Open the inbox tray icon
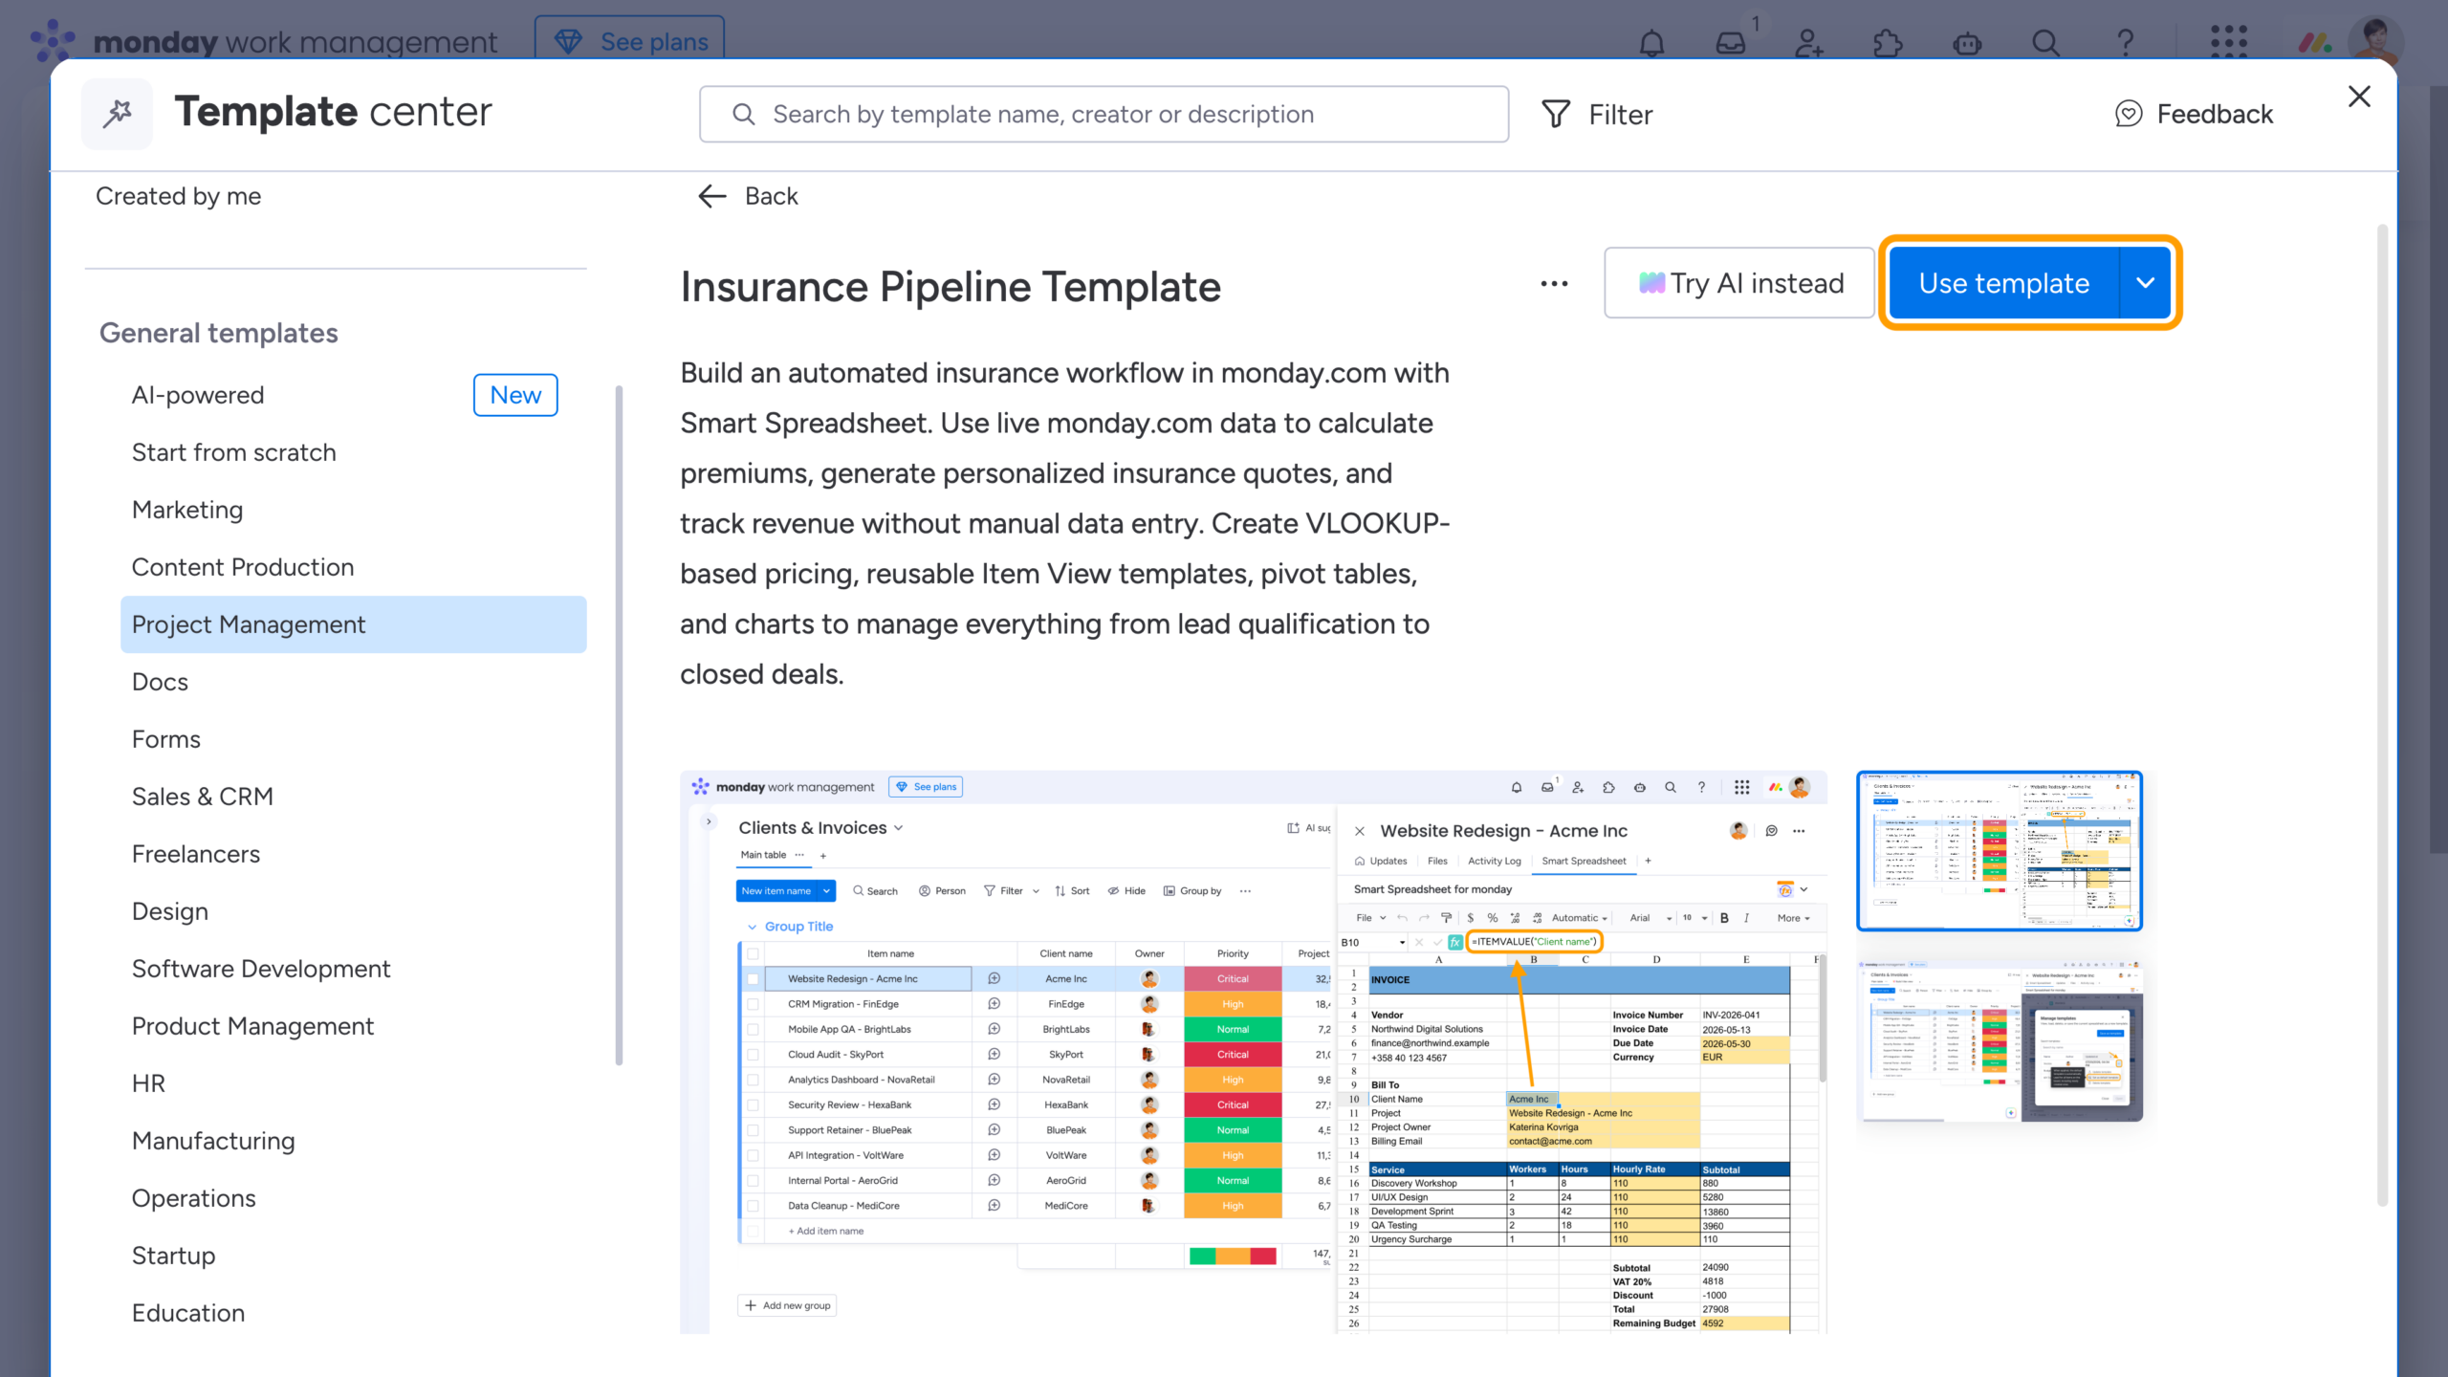 coord(1730,42)
